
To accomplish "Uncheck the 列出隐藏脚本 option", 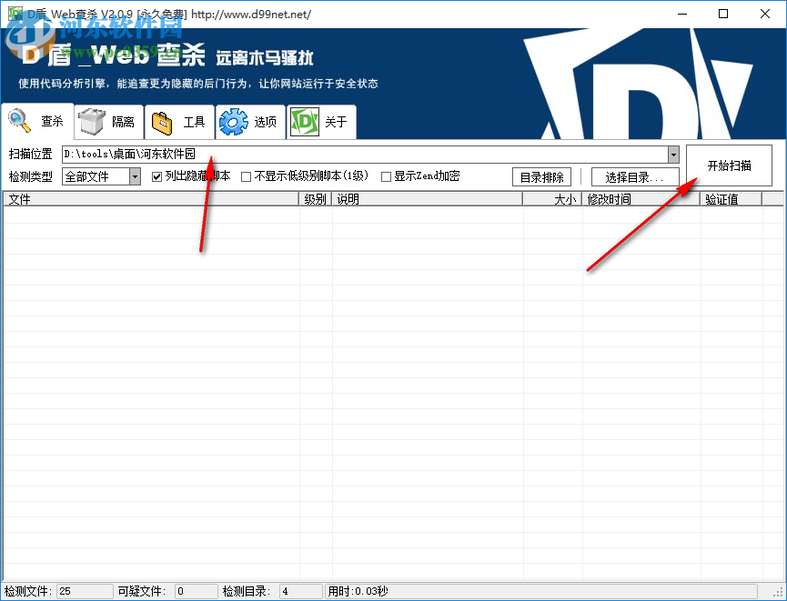I will [159, 176].
